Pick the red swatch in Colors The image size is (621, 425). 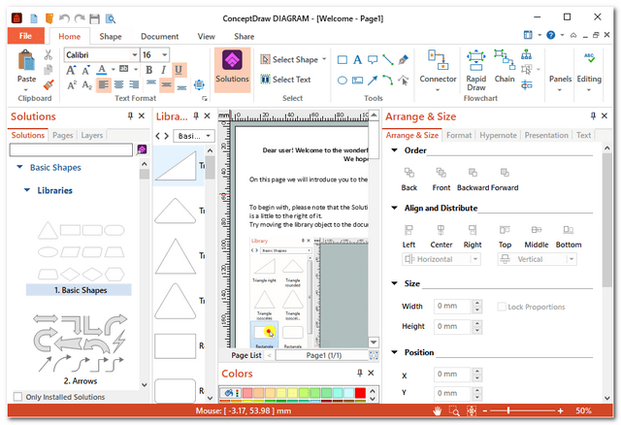(360, 392)
